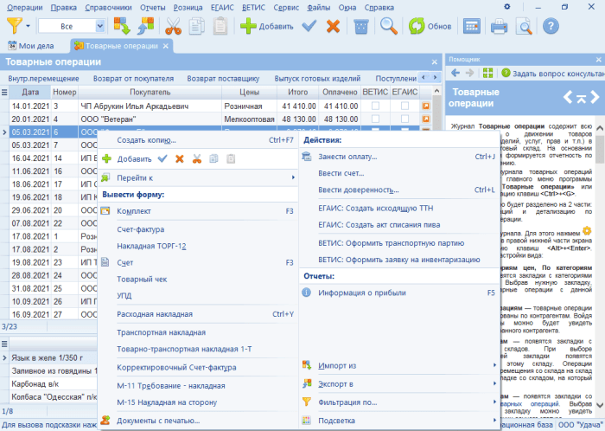605x431 pixels.
Task: Toggle ЕГАИС checkbox for ЧП Абрукин row
Action: click(x=404, y=106)
